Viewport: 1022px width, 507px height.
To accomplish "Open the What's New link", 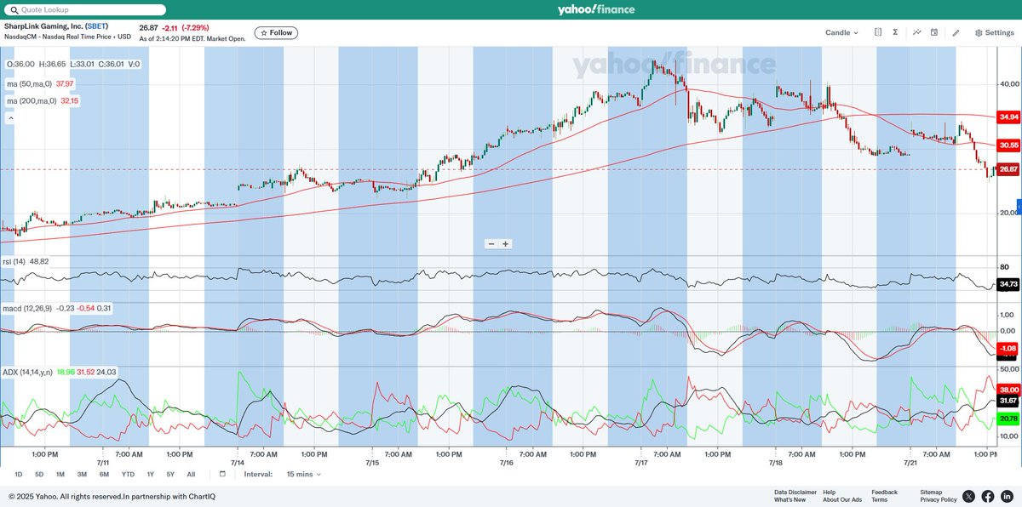I will coord(789,499).
